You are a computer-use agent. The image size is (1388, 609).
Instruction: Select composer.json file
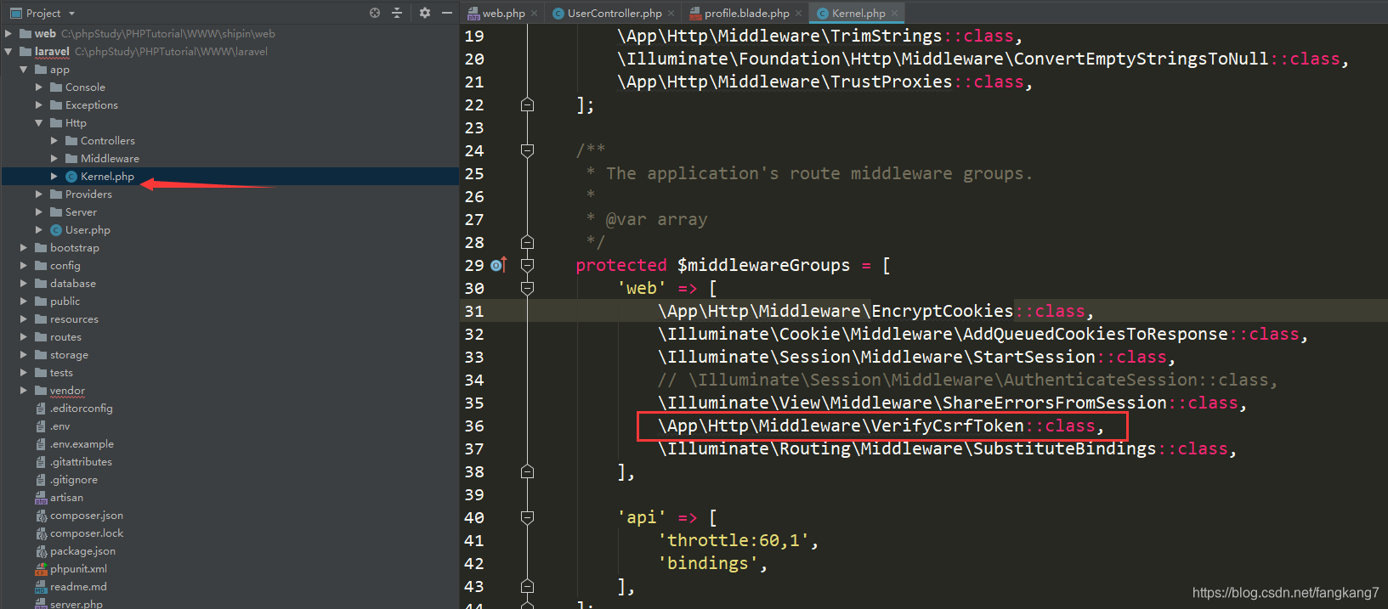[x=86, y=516]
